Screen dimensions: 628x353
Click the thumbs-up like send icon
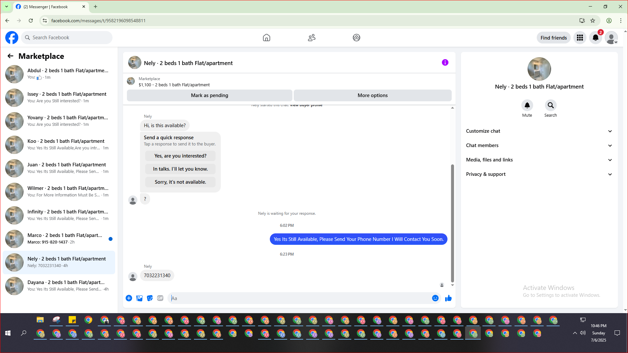pyautogui.click(x=448, y=298)
